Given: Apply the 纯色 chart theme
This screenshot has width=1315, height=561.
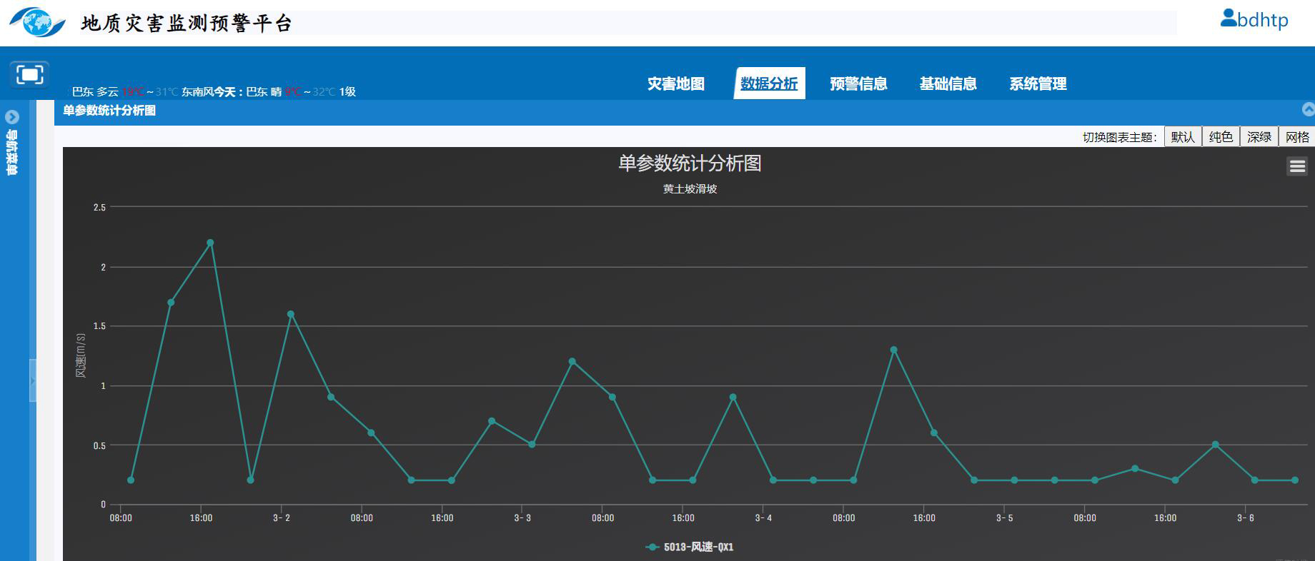Looking at the screenshot, I should point(1221,137).
